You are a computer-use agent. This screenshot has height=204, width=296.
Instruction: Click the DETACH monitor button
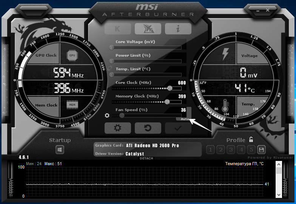(146, 158)
